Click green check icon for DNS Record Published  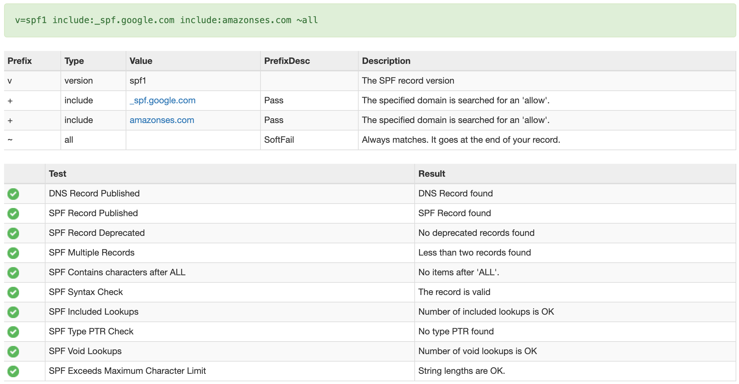point(13,194)
